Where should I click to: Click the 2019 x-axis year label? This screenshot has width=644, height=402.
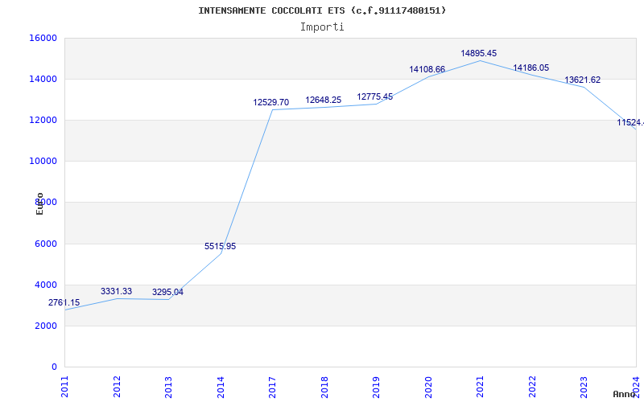(x=377, y=387)
